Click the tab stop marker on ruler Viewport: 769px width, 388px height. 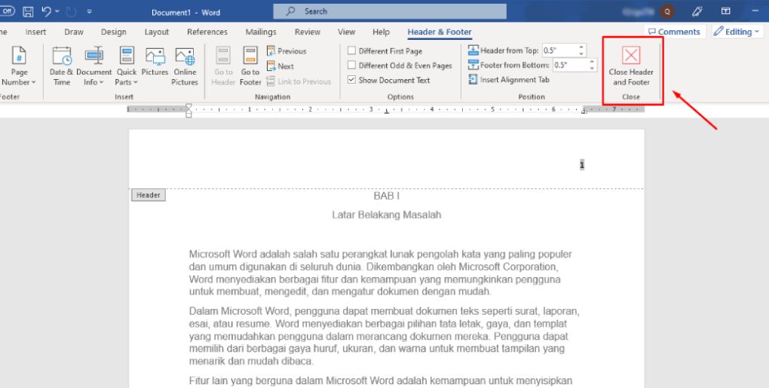coord(387,112)
